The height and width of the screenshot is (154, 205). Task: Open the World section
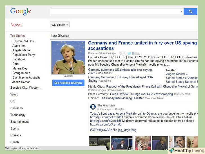pos(14,94)
